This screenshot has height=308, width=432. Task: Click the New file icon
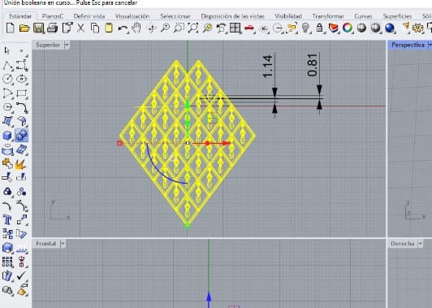11,28
